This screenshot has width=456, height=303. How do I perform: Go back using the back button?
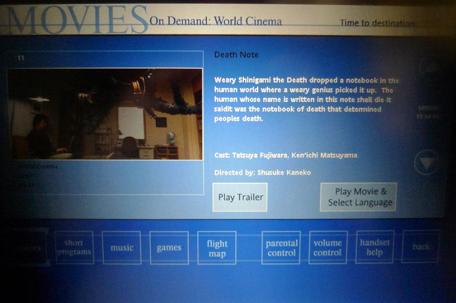coord(421,247)
